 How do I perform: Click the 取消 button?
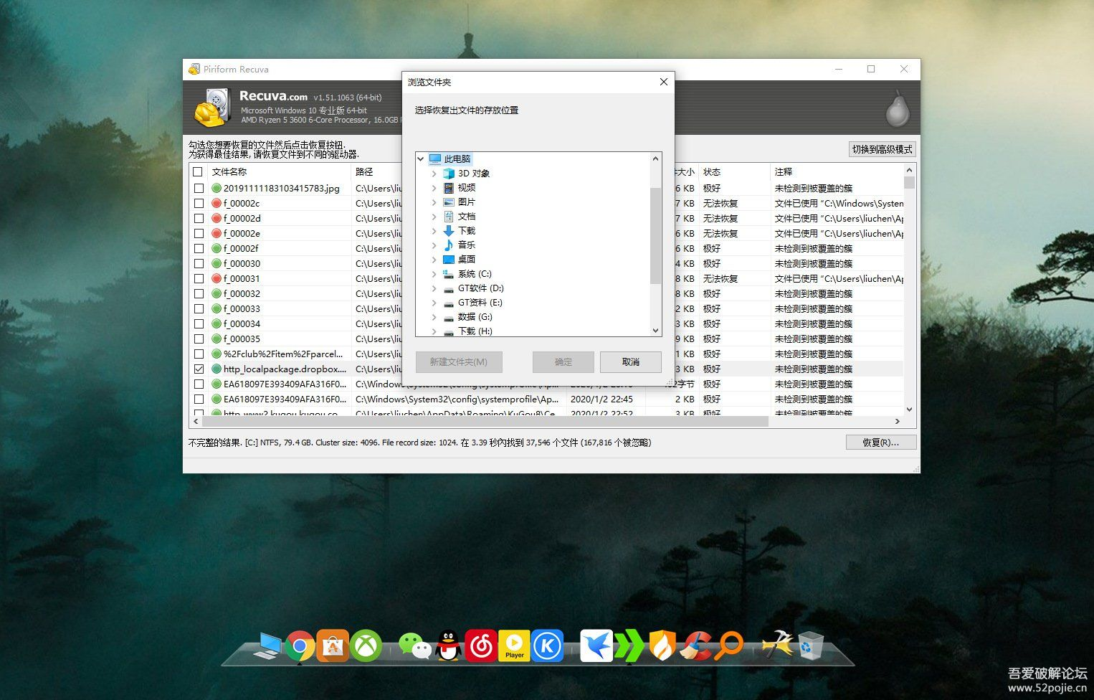(x=630, y=362)
